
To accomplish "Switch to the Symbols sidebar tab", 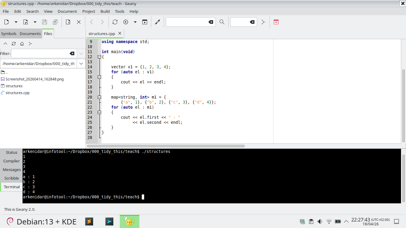I will [x=9, y=34].
